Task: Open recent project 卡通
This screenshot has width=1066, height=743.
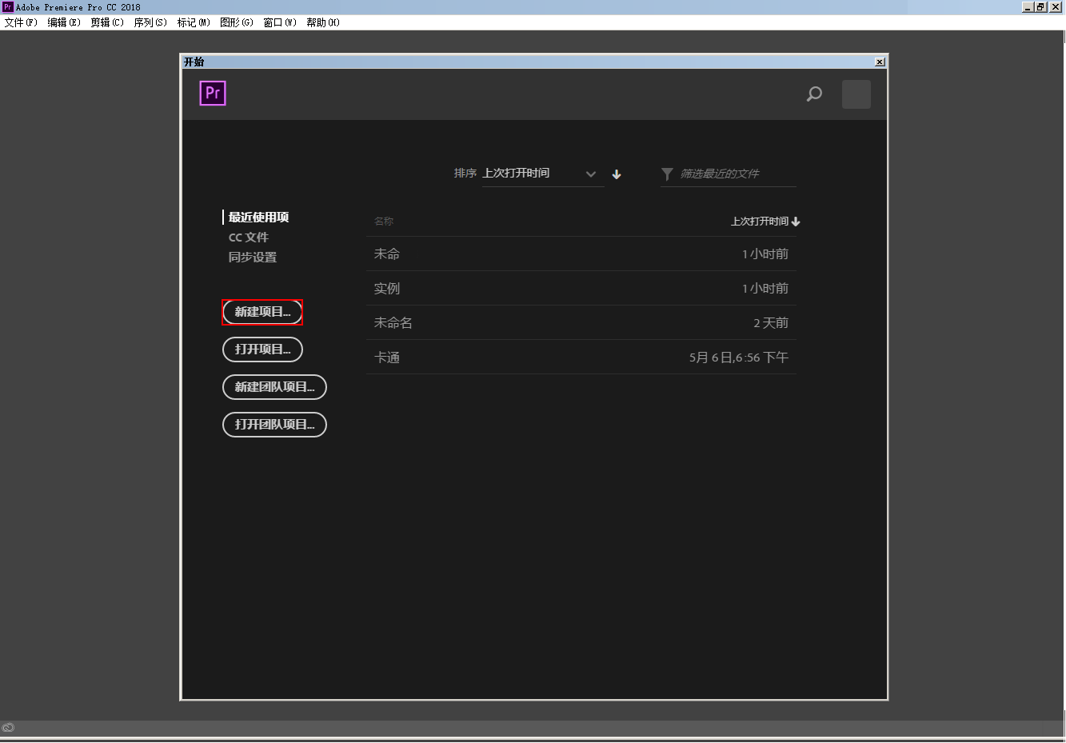Action: 581,358
